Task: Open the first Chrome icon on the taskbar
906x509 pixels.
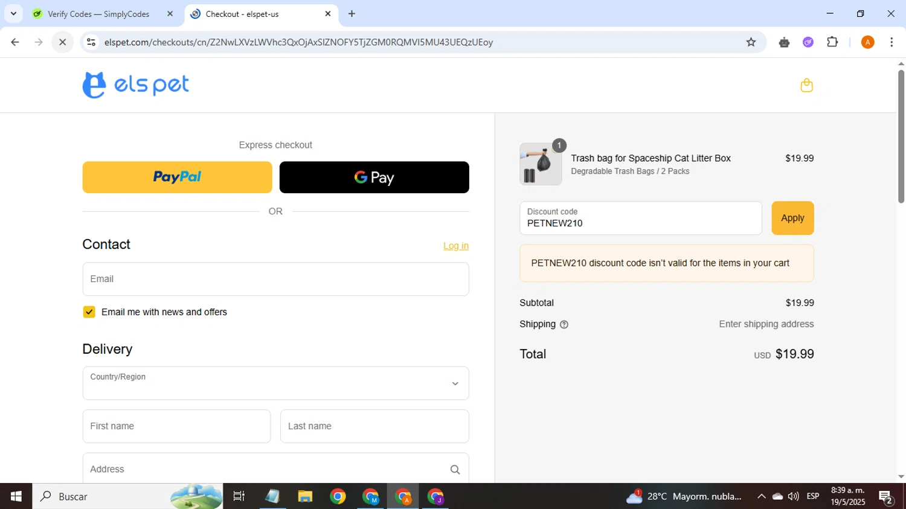Action: point(338,496)
